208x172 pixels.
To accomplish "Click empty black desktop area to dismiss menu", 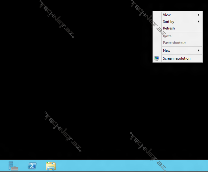I will [x=92, y=86].
